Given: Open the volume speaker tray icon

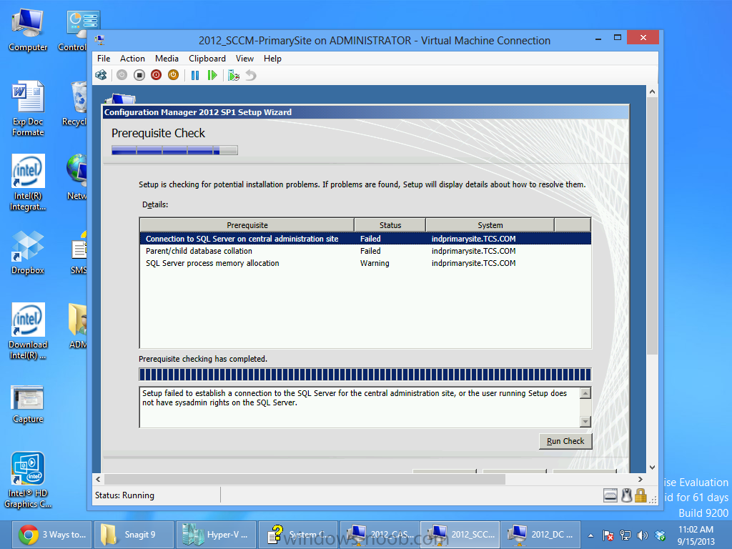Looking at the screenshot, I should pos(643,535).
